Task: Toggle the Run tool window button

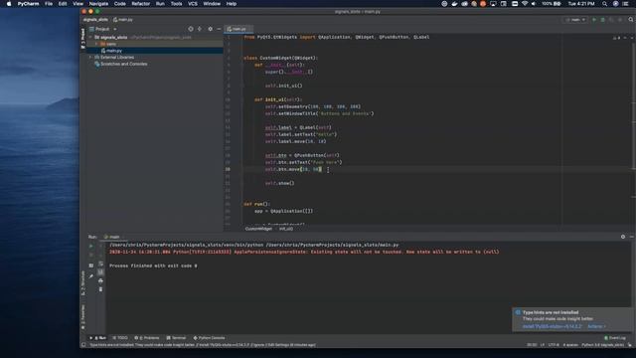Action: tap(97, 338)
